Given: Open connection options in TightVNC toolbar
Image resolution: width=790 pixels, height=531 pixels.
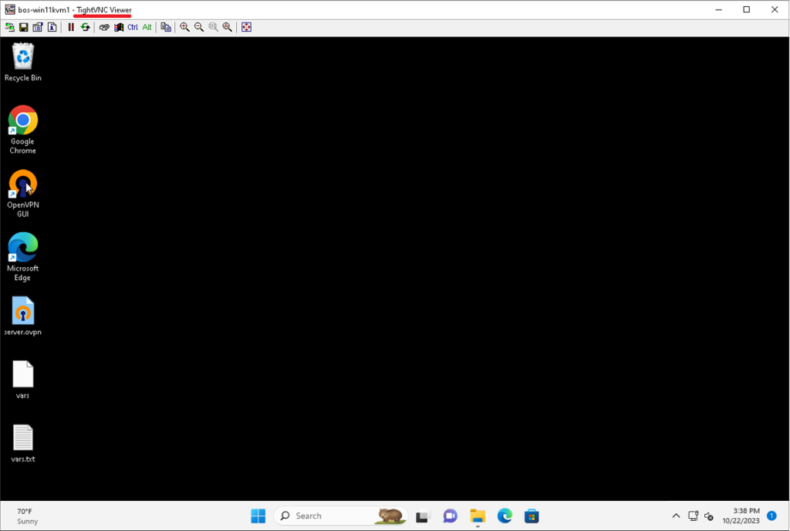Looking at the screenshot, I should click(x=38, y=27).
